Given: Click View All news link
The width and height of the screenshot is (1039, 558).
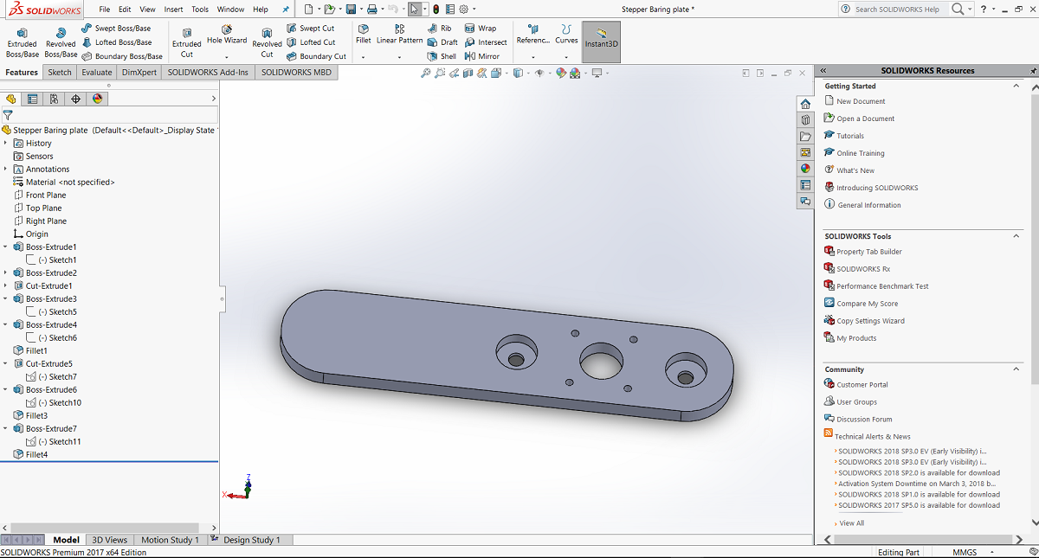Looking at the screenshot, I should point(852,523).
